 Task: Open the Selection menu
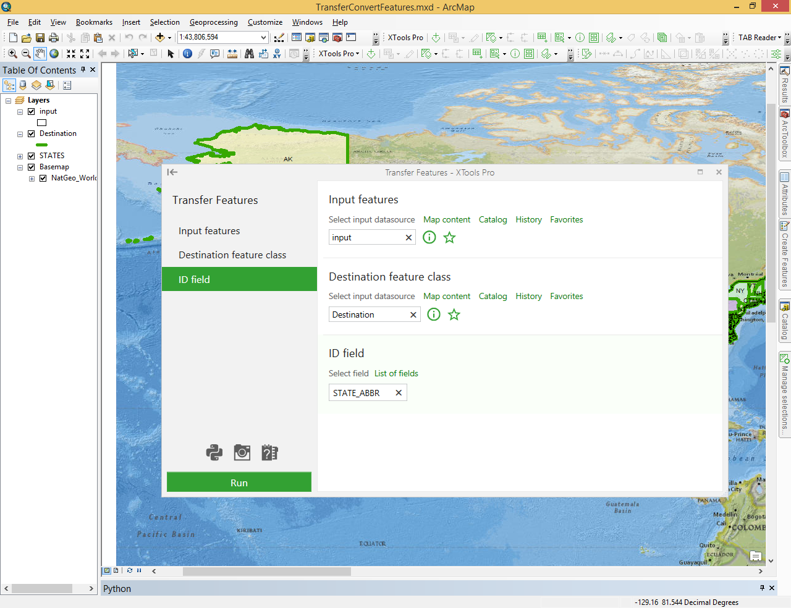pyautogui.click(x=164, y=22)
